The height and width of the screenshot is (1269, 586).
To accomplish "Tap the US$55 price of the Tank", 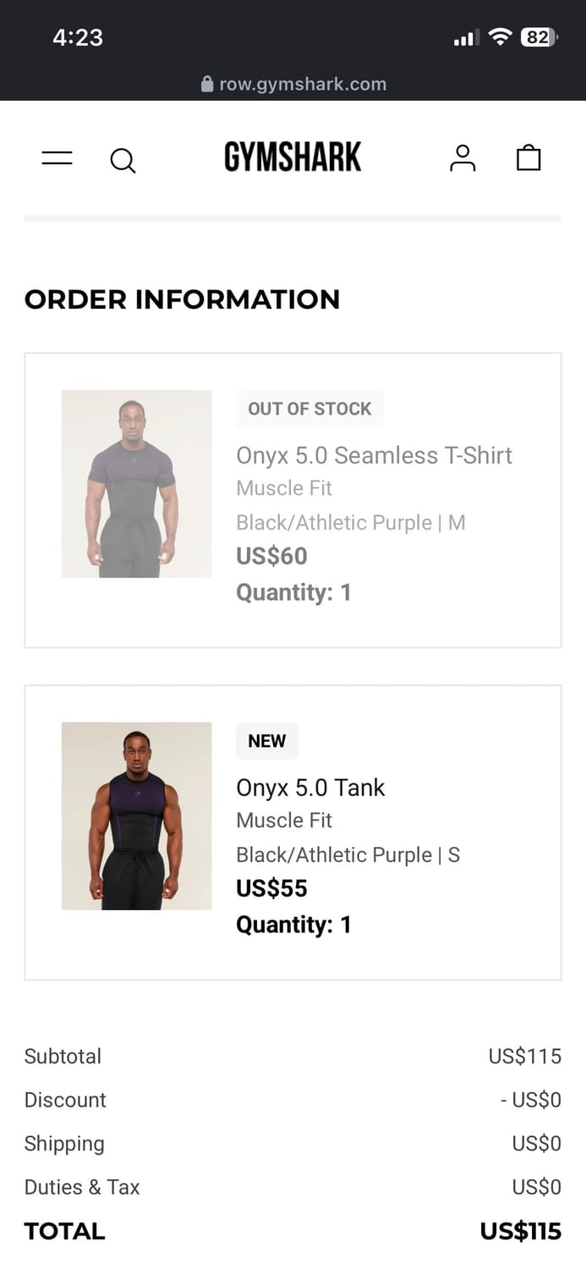I will point(271,888).
